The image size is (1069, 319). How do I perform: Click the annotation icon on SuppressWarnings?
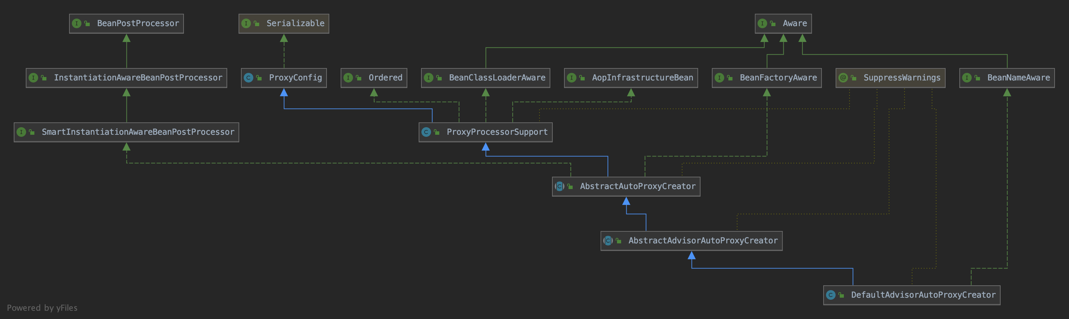pos(843,78)
